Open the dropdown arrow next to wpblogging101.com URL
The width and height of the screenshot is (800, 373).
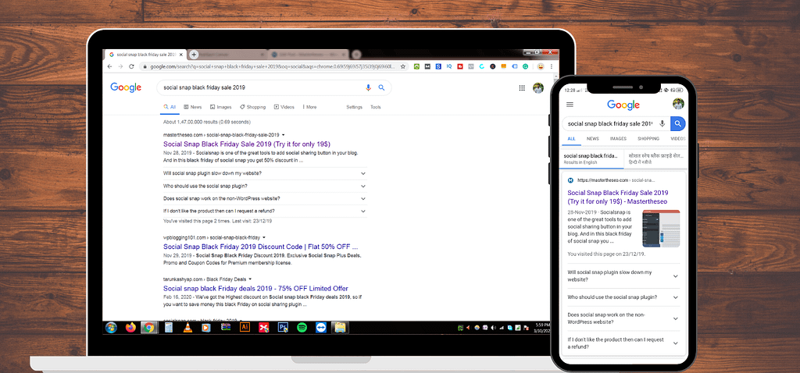coord(264,237)
